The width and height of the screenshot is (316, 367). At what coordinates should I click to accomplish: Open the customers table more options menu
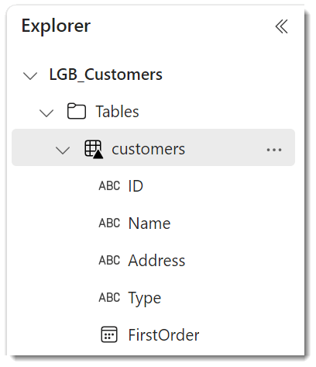tap(274, 150)
